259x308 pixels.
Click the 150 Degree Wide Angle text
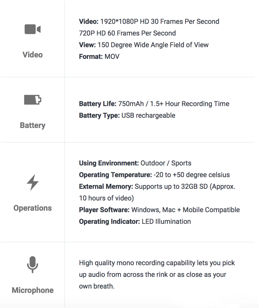click(144, 45)
